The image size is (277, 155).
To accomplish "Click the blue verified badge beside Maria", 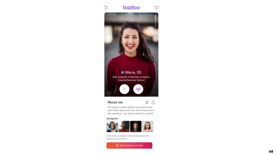I will point(123,72).
